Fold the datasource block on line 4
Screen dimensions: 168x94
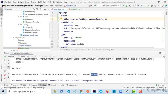[x=58, y=22]
